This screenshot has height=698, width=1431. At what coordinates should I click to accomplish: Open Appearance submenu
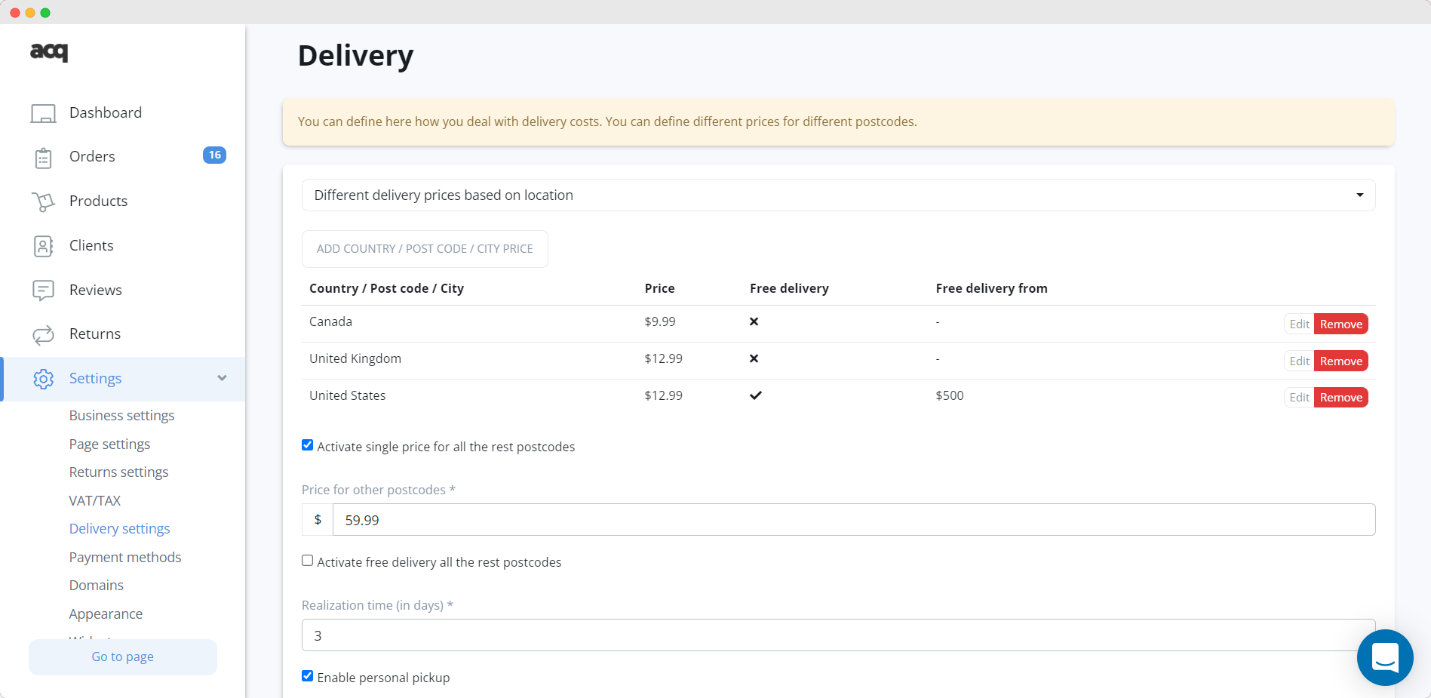[106, 613]
